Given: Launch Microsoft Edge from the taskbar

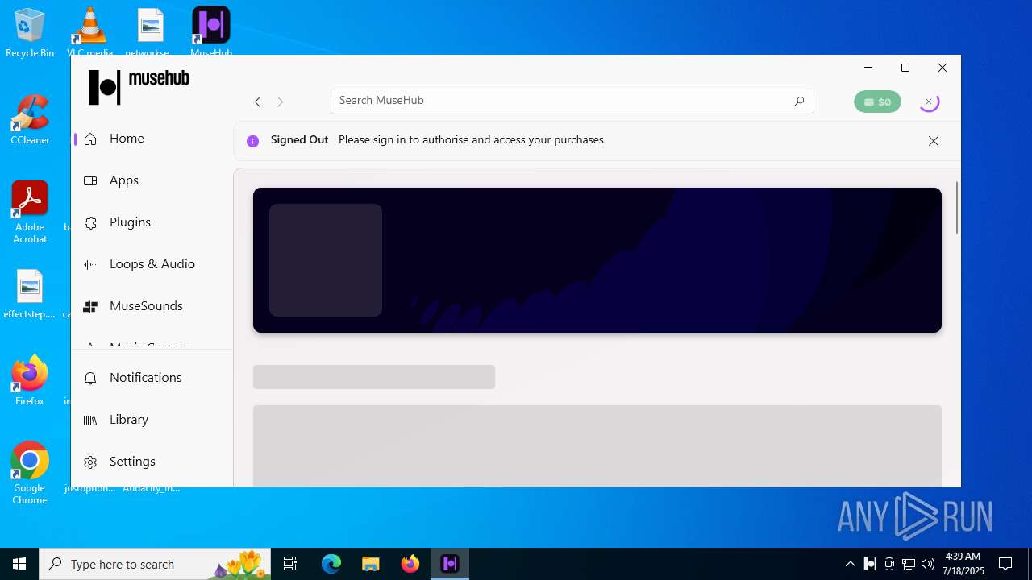Looking at the screenshot, I should pyautogui.click(x=331, y=564).
